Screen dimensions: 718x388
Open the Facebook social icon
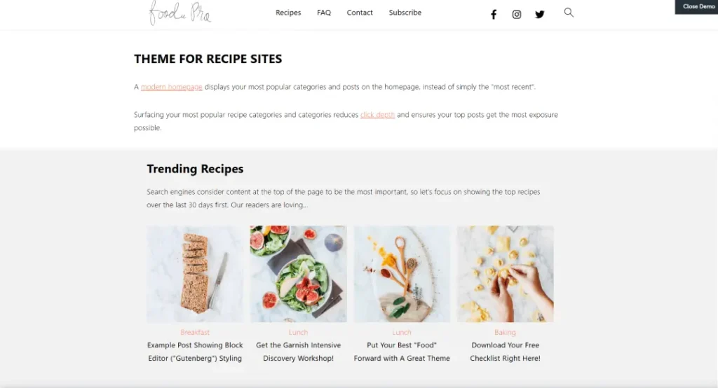click(x=494, y=15)
